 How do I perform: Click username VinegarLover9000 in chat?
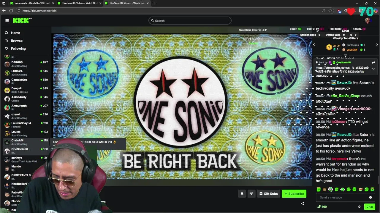(354, 109)
